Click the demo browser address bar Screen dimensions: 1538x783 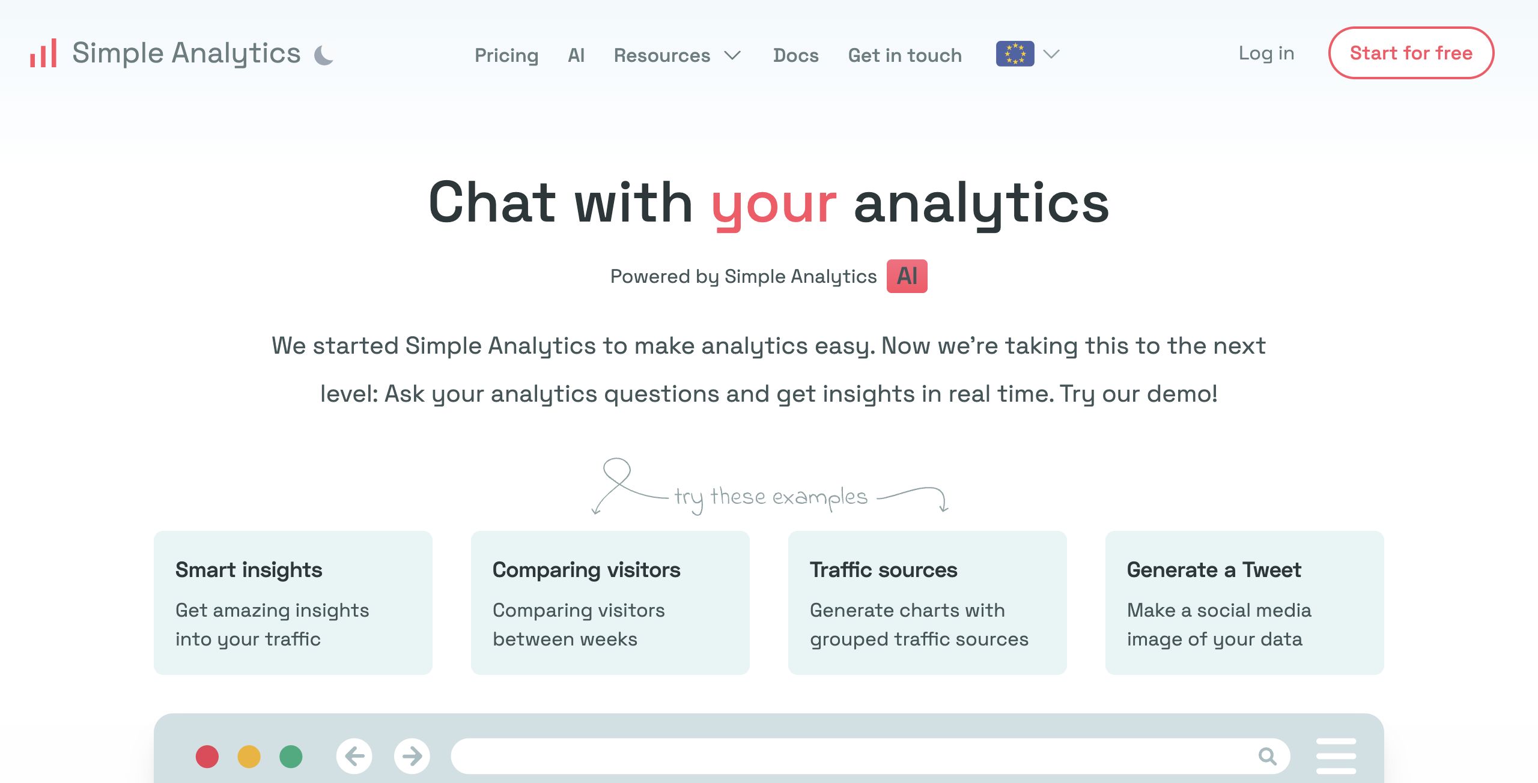870,756
